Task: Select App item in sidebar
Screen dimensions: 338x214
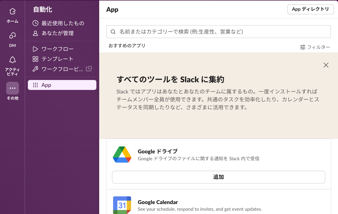Action: point(62,85)
